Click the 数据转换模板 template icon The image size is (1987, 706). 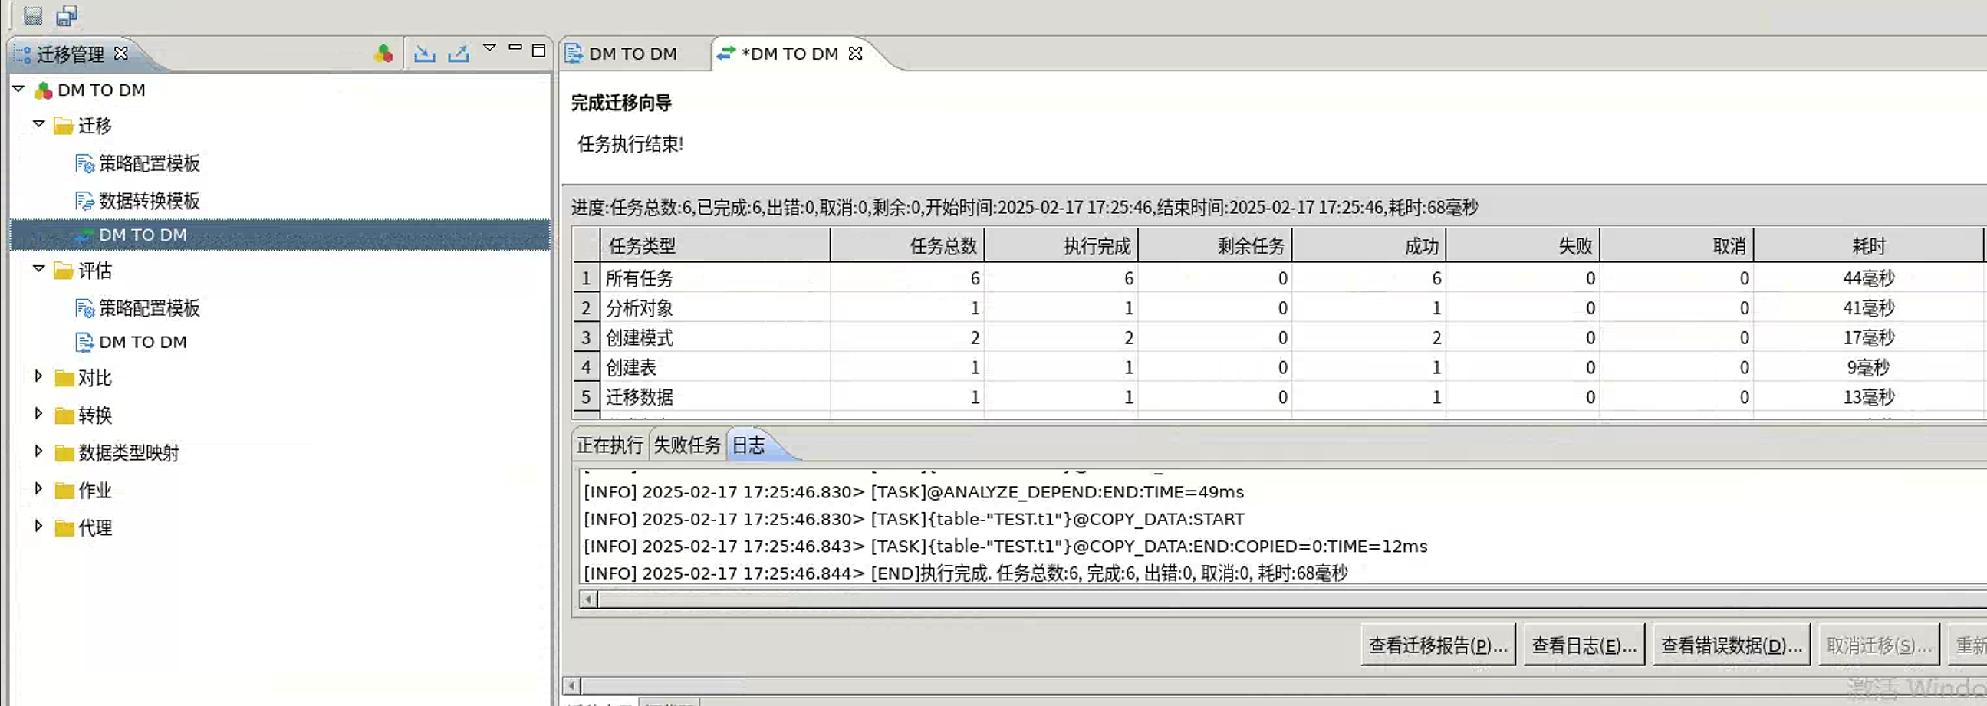(x=84, y=201)
